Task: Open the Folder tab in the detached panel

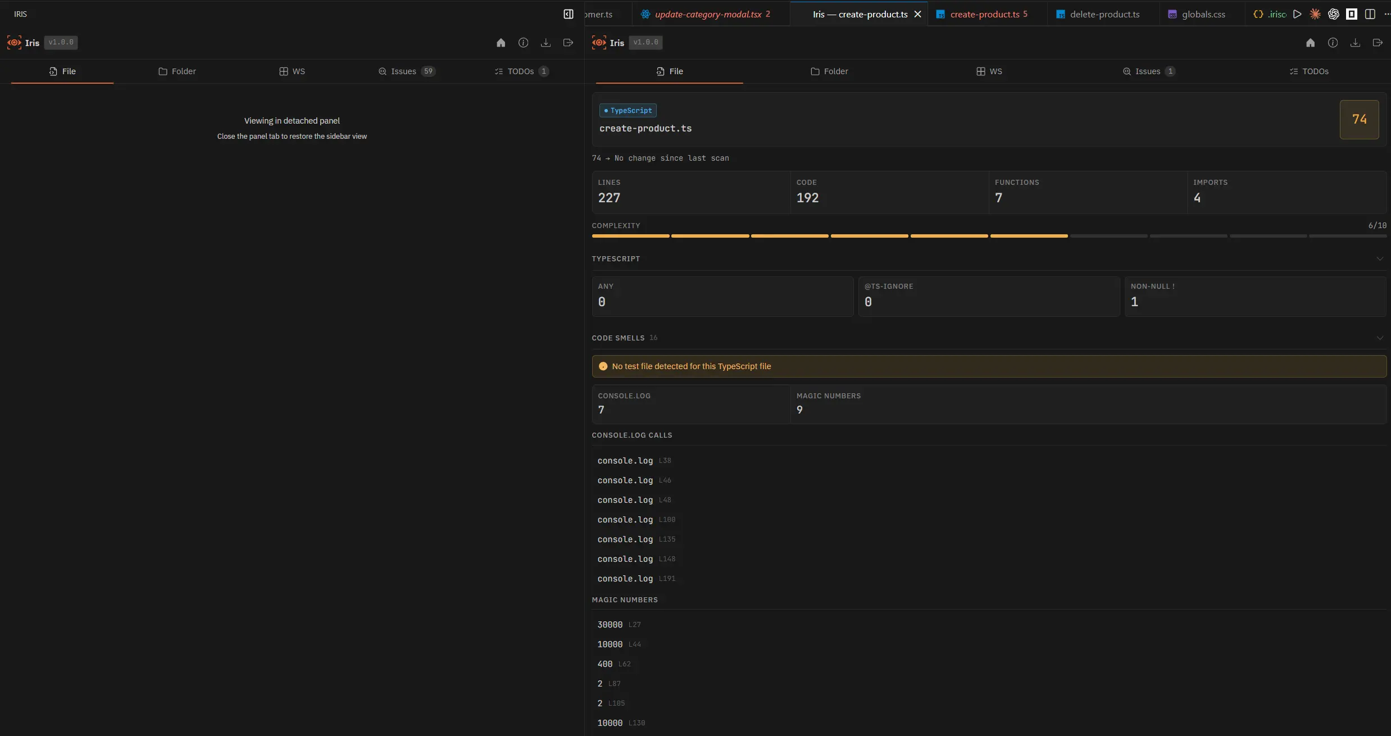Action: 829,71
